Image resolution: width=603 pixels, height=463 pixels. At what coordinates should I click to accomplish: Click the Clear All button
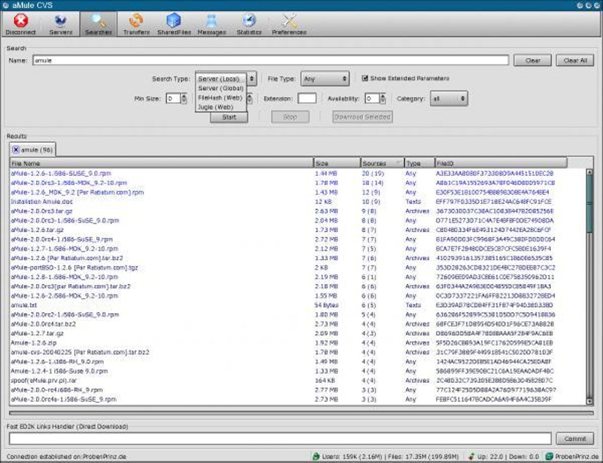(x=575, y=61)
